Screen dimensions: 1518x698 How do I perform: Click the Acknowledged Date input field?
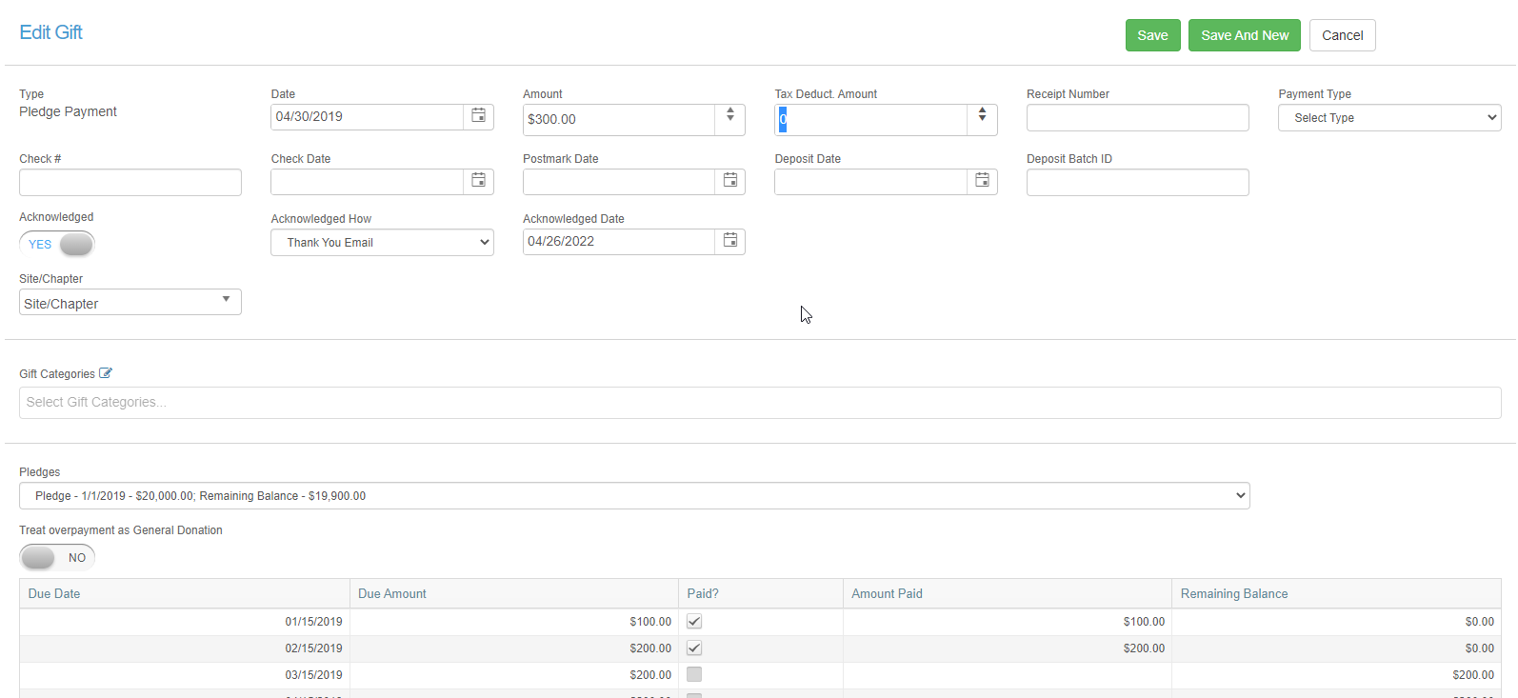pyautogui.click(x=619, y=241)
